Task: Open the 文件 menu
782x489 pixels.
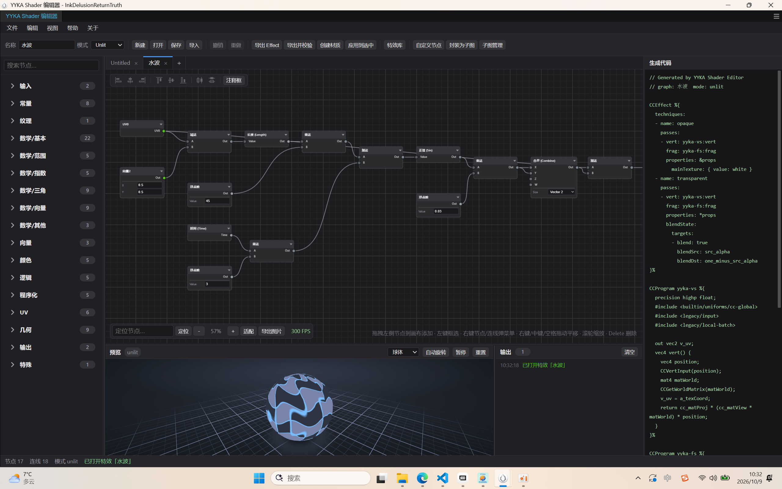Action: click(12, 28)
